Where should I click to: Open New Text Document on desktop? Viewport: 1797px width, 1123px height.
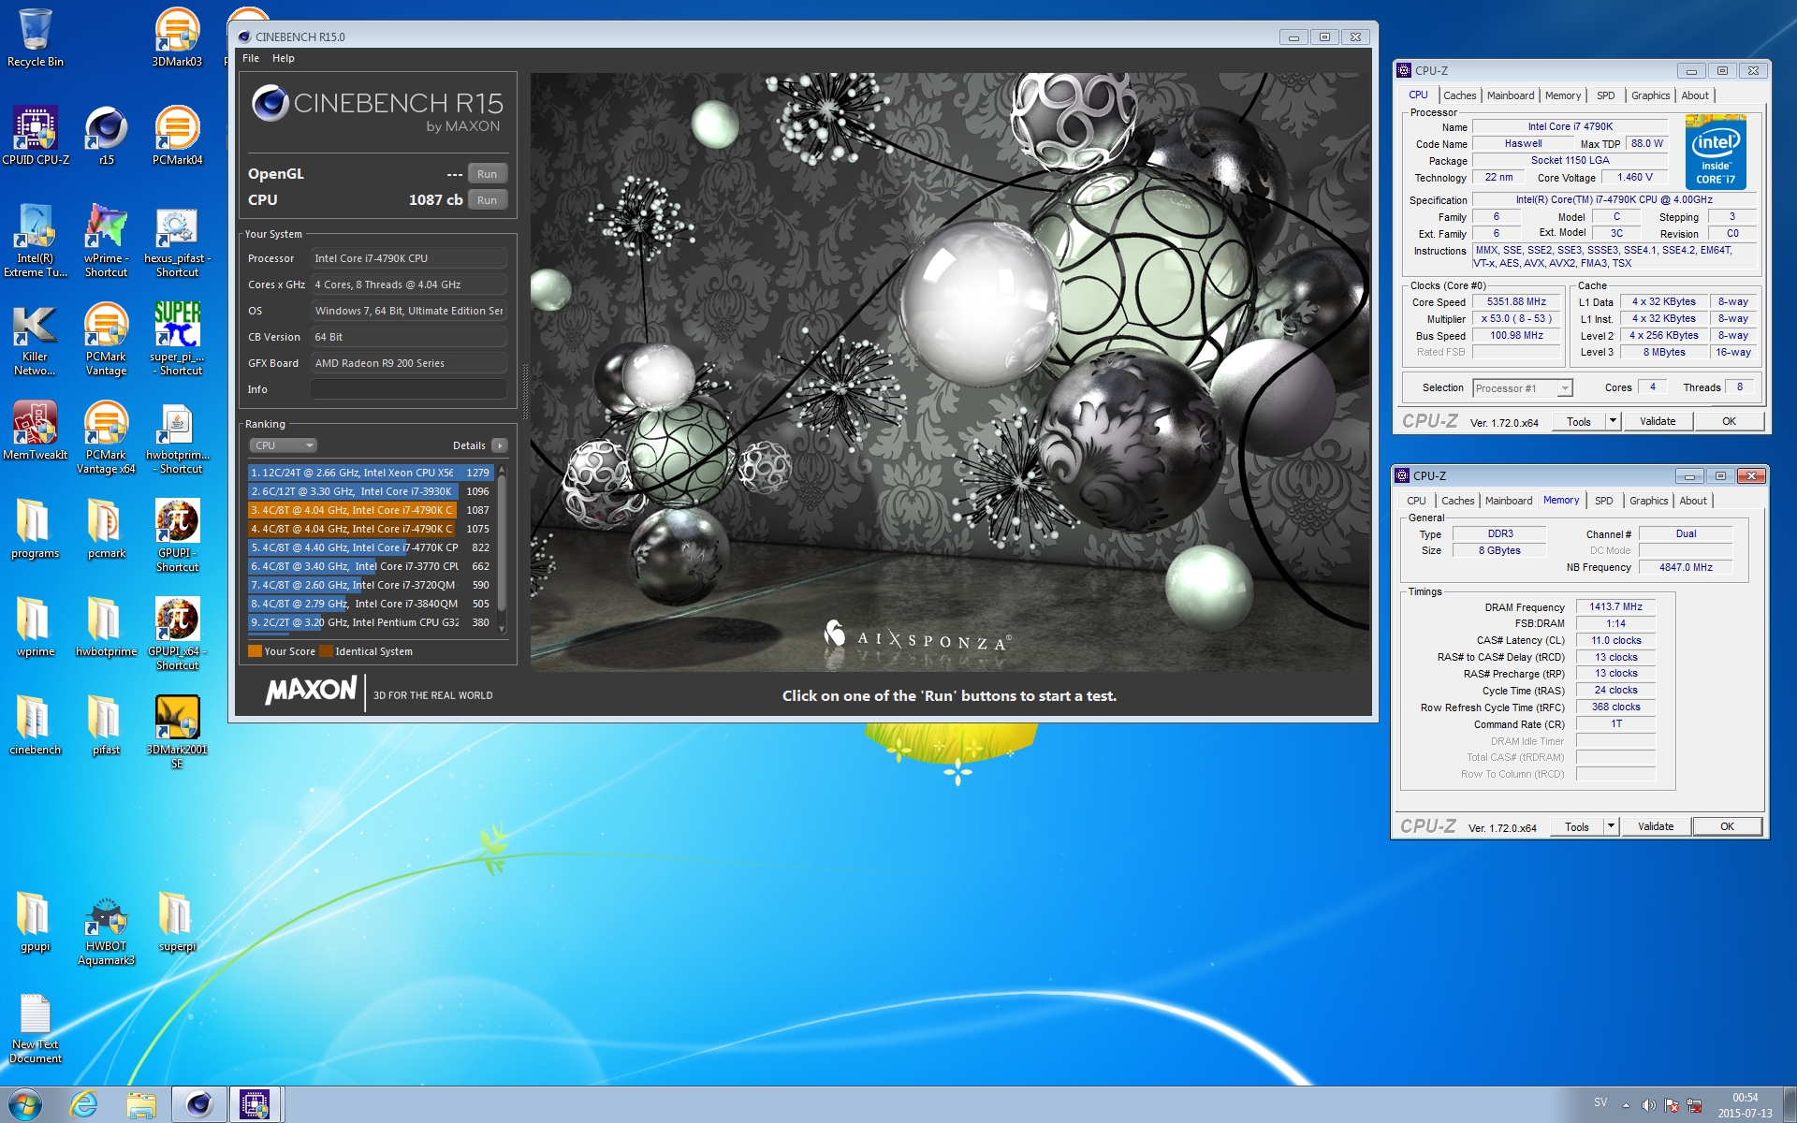pos(36,1027)
